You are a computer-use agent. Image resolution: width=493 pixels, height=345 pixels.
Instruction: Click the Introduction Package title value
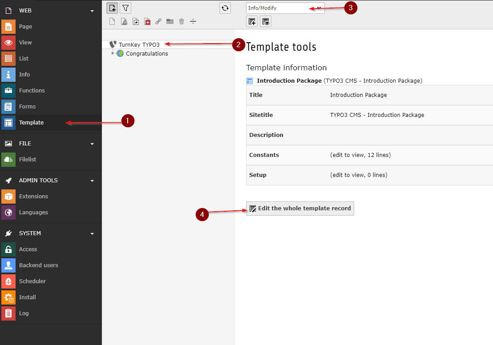point(359,95)
